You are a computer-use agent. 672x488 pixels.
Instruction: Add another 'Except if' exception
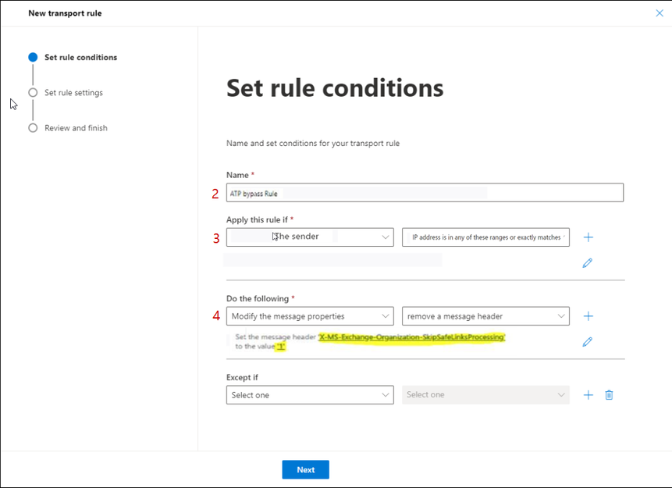point(588,395)
